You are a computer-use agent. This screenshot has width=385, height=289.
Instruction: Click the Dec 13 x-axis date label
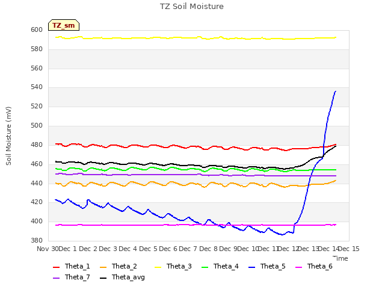309,249
